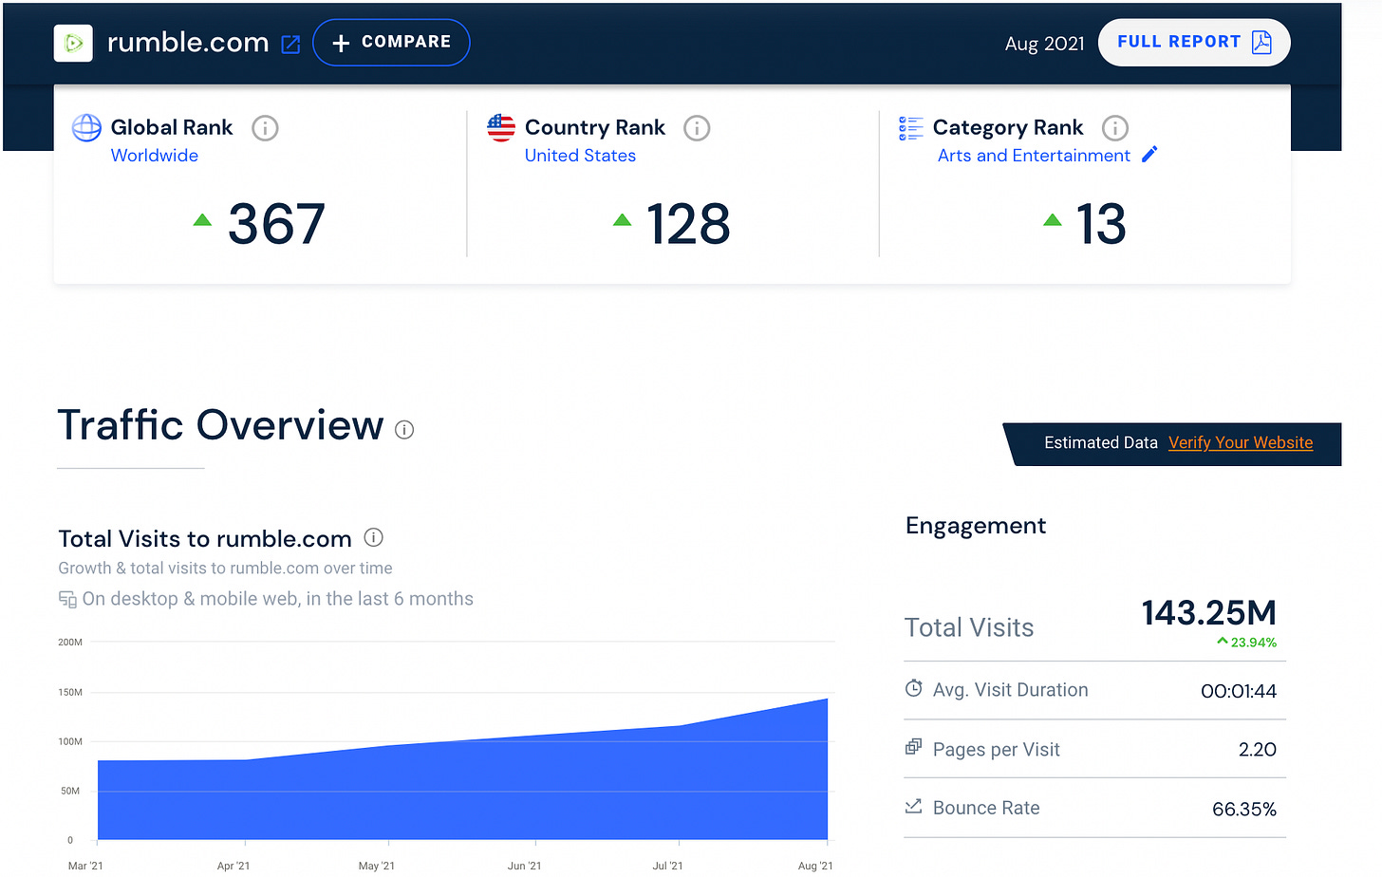Click the green up arrow beside 128
The height and width of the screenshot is (877, 1382).
622,220
